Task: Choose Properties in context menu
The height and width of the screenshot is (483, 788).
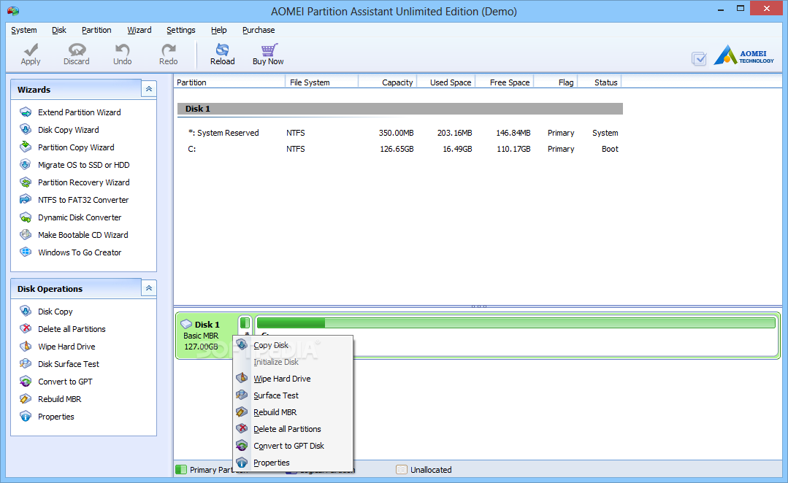Action: (x=294, y=463)
